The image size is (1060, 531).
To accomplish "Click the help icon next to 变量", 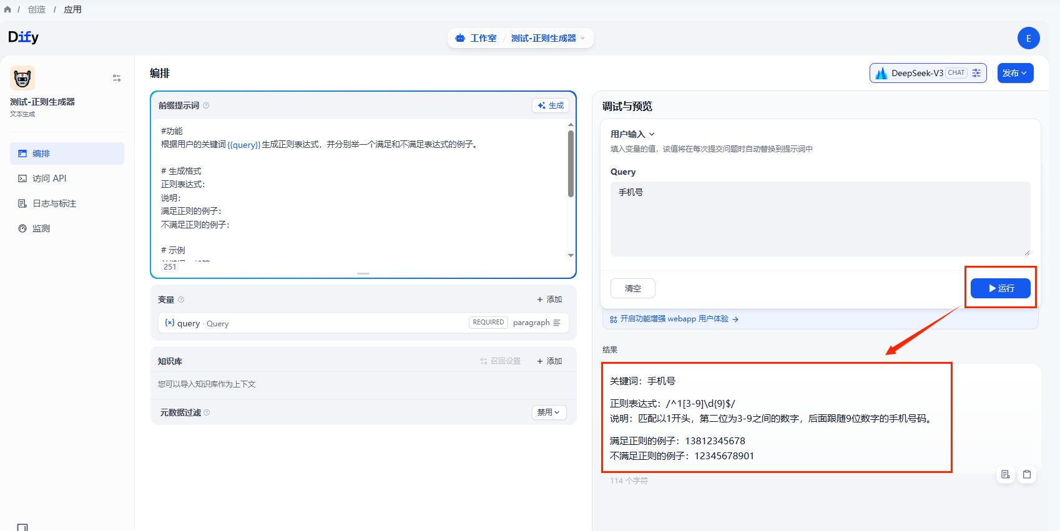I will coord(181,300).
